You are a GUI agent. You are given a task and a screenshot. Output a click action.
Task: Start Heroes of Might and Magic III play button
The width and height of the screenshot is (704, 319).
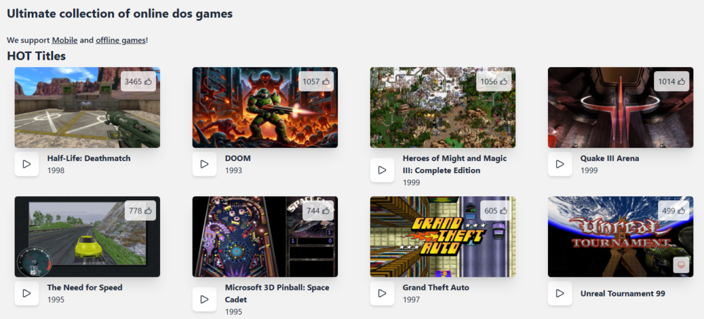coord(382,170)
